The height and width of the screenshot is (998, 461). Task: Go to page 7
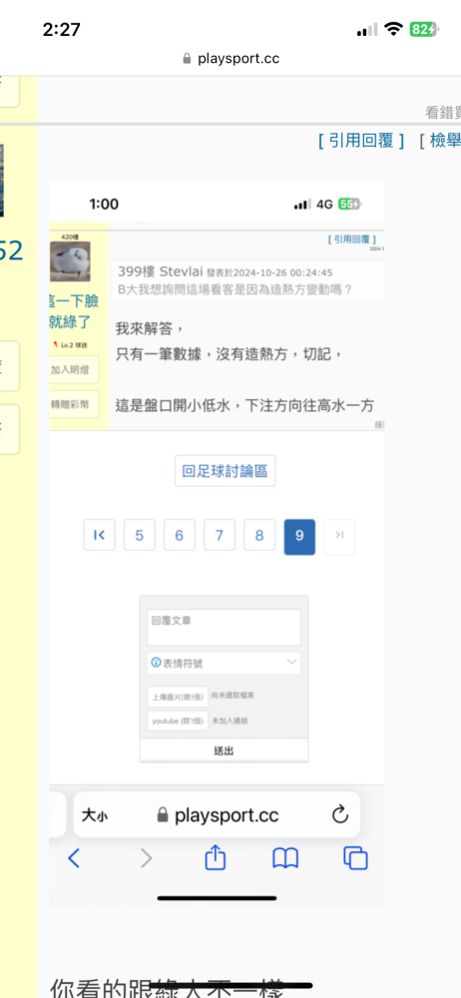pos(220,535)
